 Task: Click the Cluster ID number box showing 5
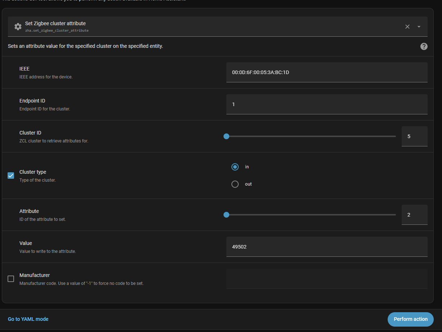click(414, 136)
